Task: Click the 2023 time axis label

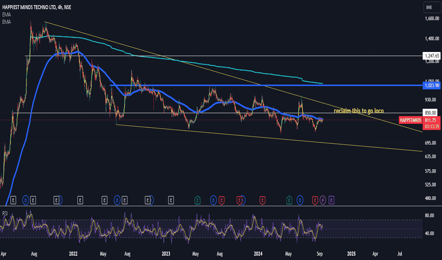Action: 166,253
